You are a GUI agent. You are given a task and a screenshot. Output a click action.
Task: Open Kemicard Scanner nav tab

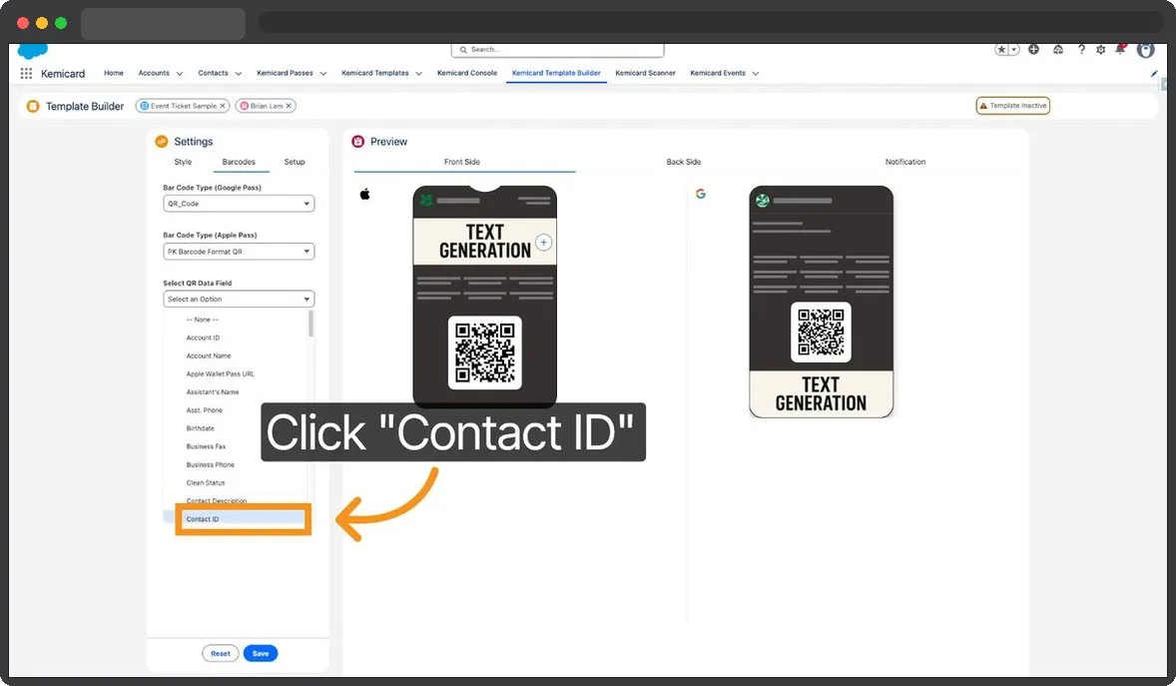[645, 74]
